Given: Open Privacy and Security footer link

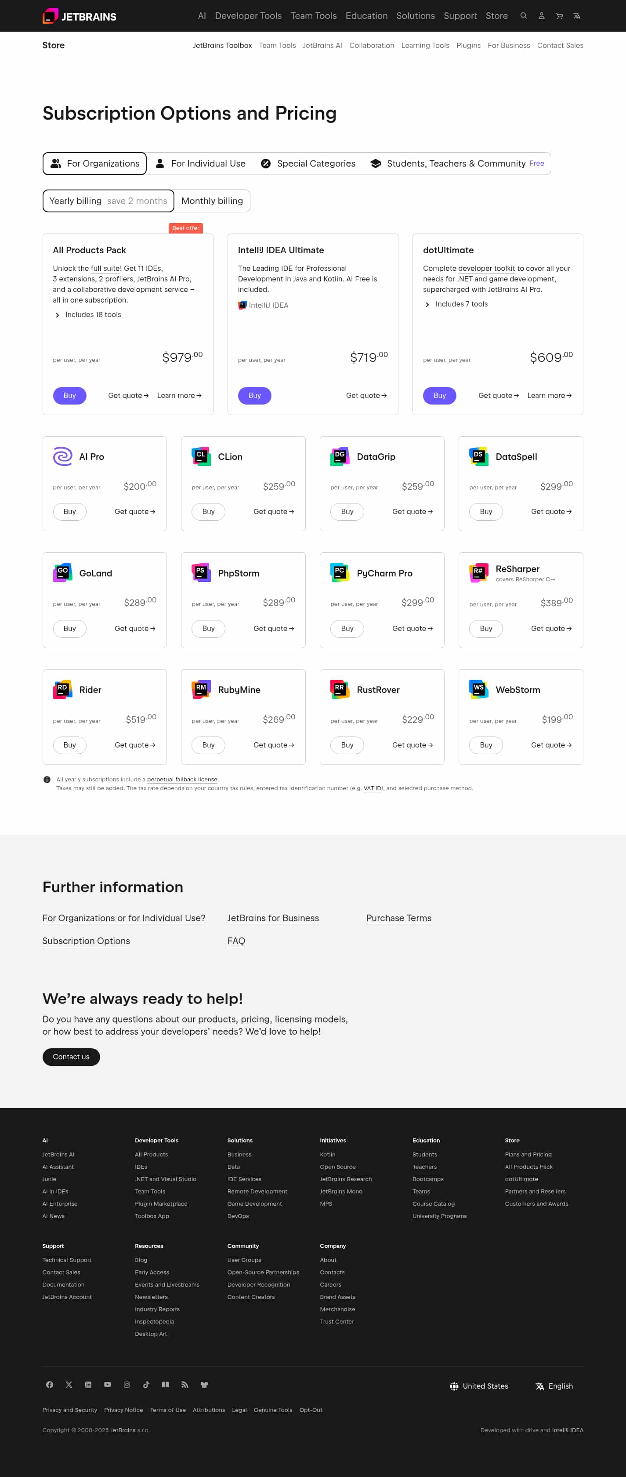Looking at the screenshot, I should pos(70,1410).
